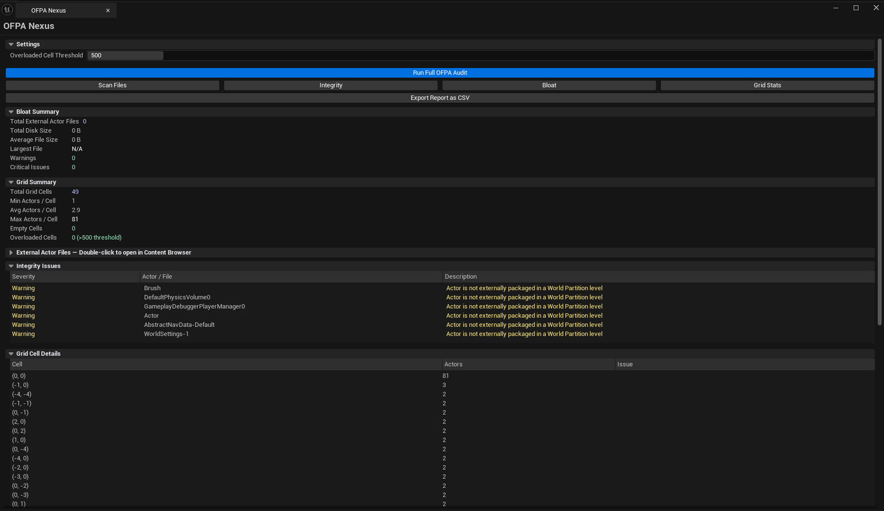
Task: Select grid cell (0, -3) row
Action: click(x=442, y=495)
